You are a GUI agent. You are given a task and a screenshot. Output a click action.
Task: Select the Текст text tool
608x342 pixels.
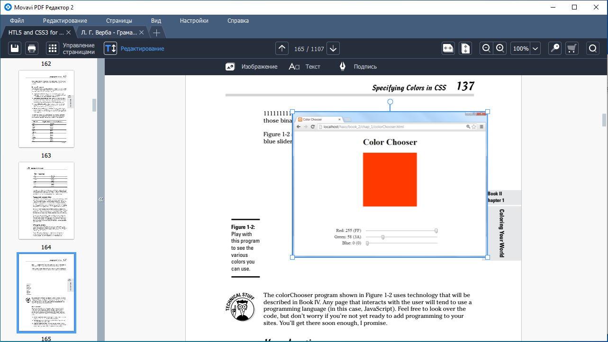305,67
